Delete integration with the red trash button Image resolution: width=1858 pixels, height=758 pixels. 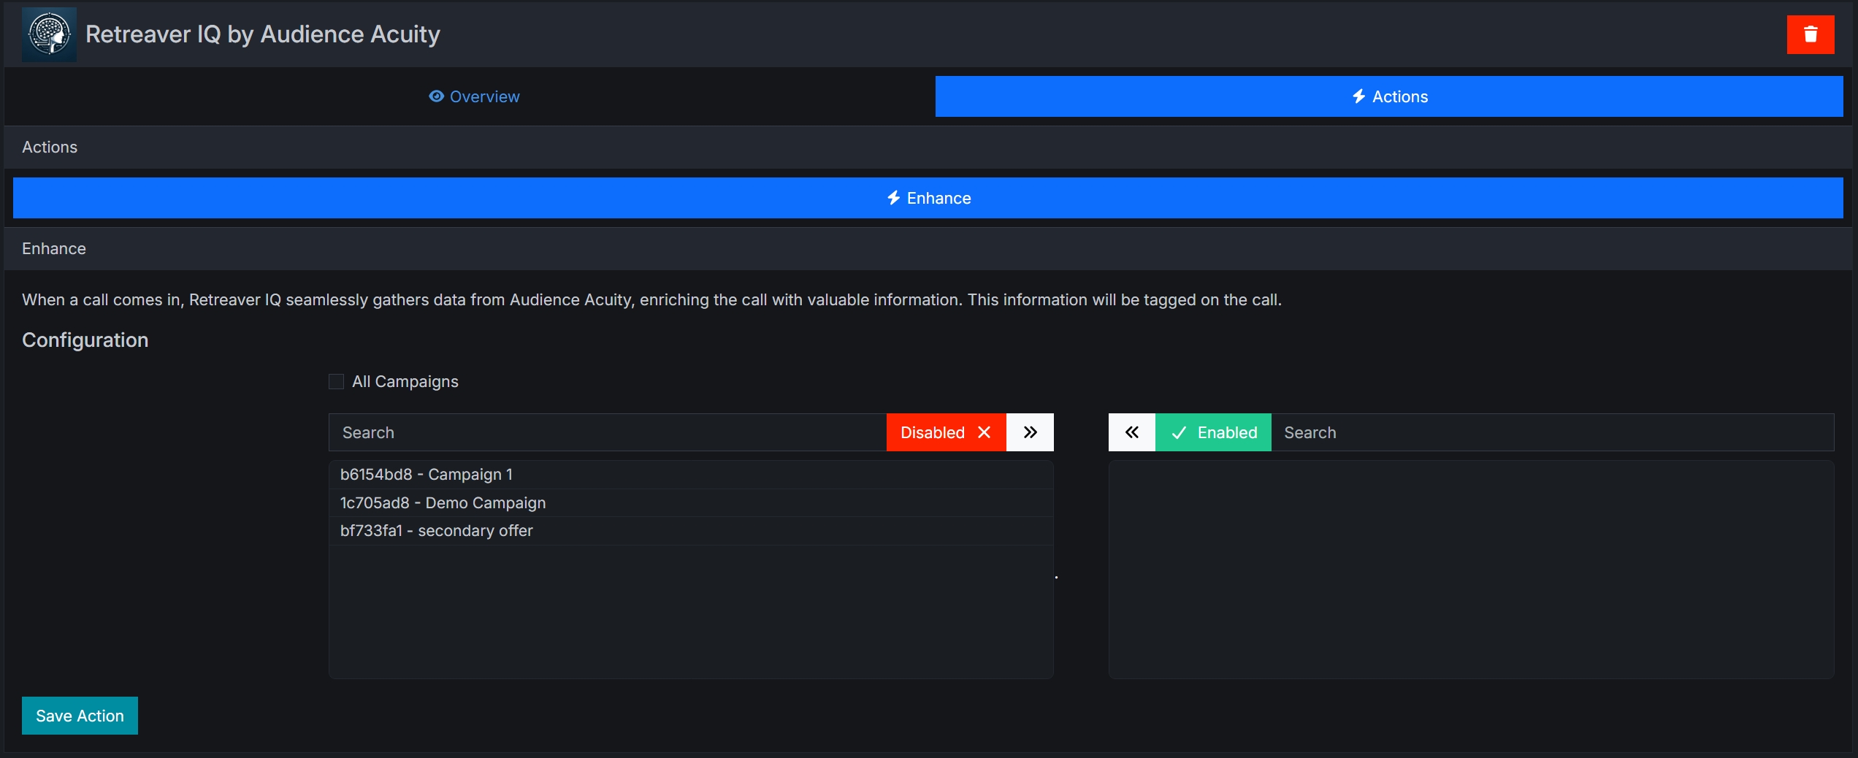(1810, 34)
